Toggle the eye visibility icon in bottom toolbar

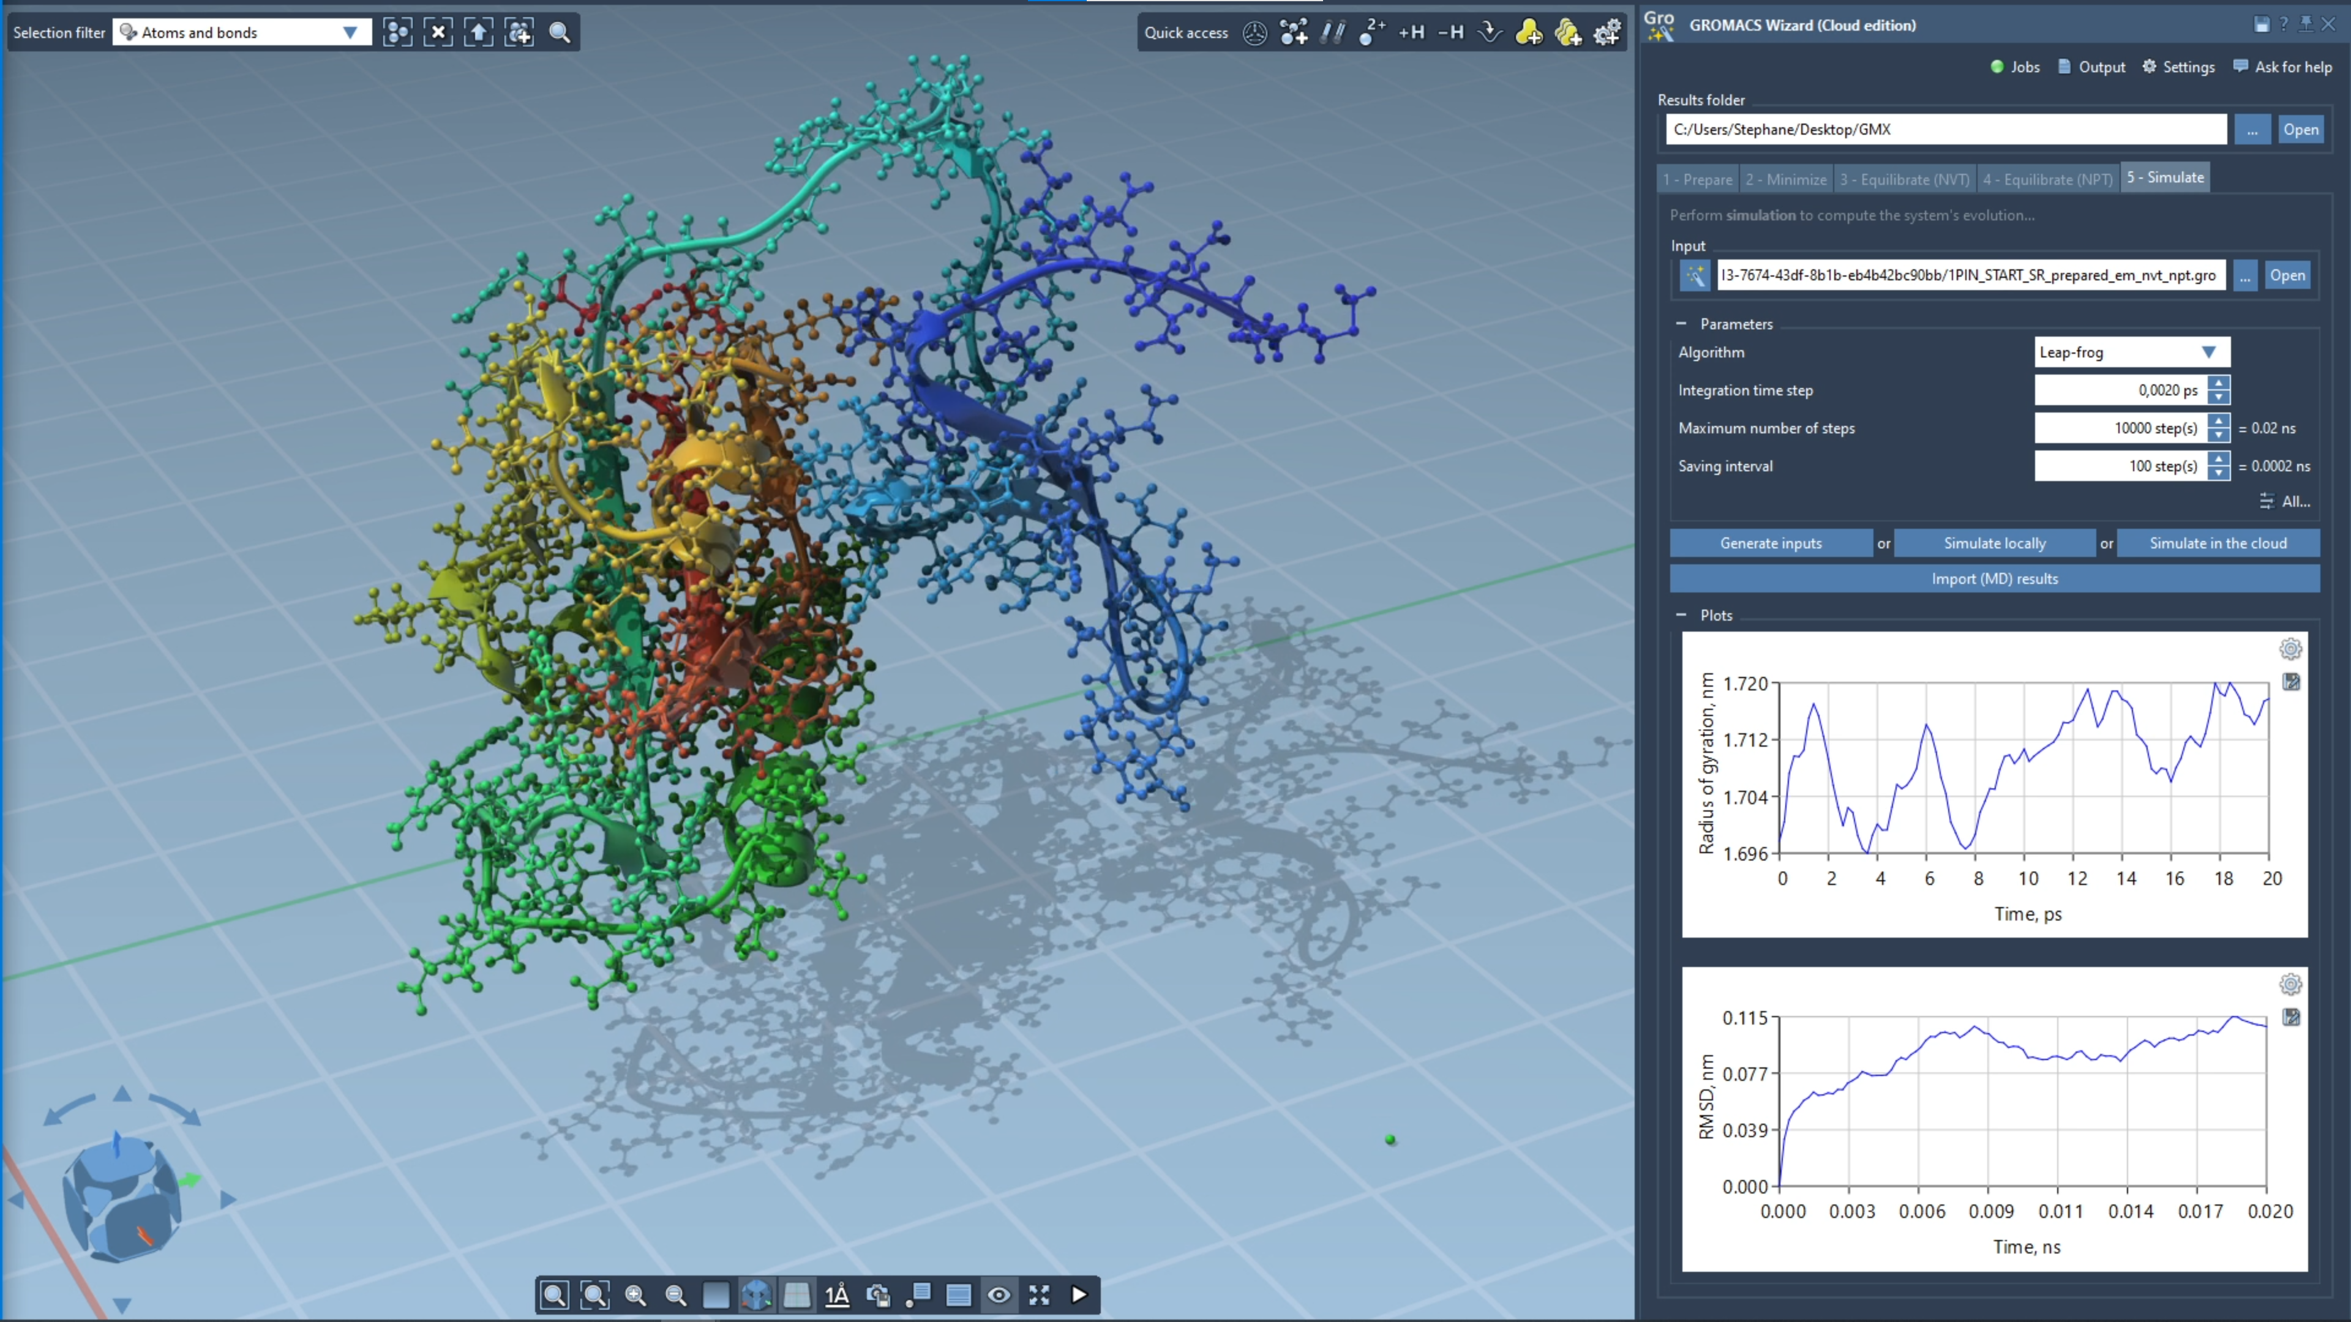(999, 1294)
